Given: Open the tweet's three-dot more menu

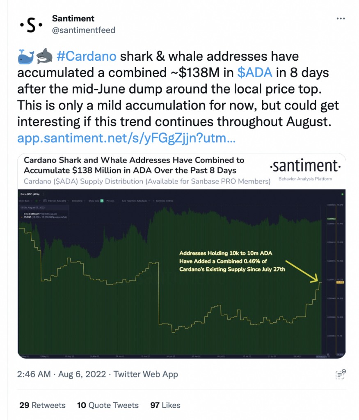Looking at the screenshot, I should click(341, 18).
